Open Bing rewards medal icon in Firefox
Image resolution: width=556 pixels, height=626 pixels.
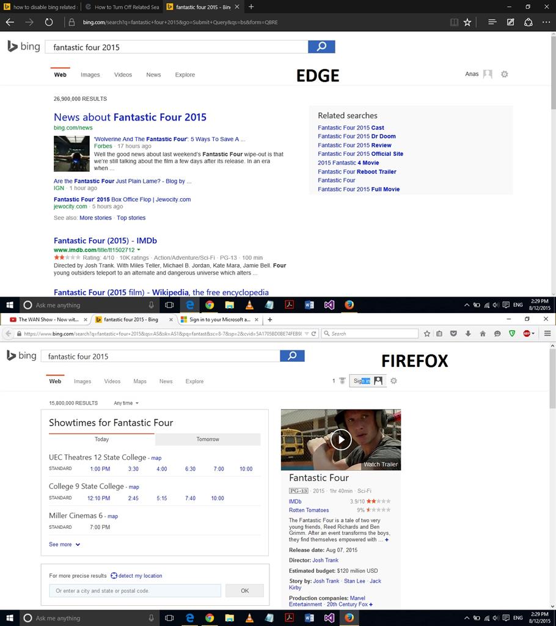[x=342, y=381]
